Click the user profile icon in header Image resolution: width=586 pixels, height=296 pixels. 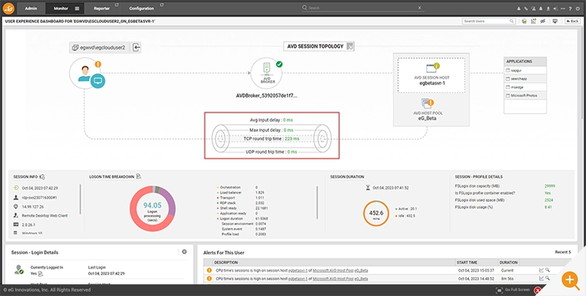(x=519, y=9)
